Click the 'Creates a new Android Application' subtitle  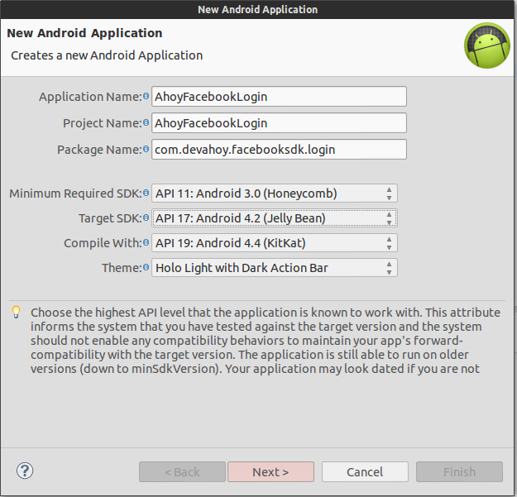tap(107, 55)
